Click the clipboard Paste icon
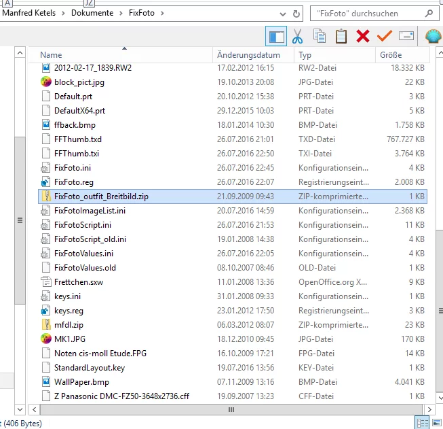 click(x=341, y=36)
